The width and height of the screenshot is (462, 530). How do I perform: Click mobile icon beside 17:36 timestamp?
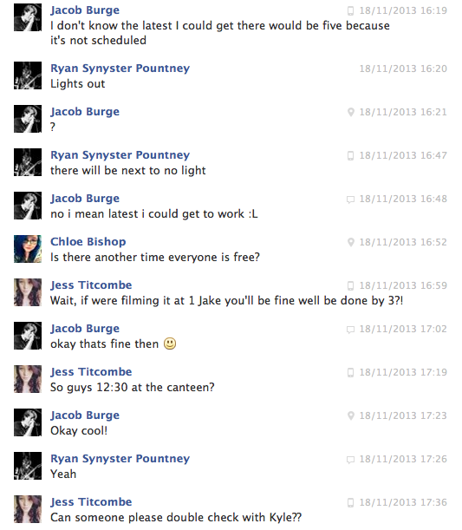point(350,502)
